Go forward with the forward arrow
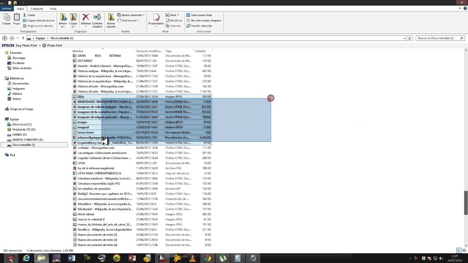Viewport: 468px width, 263px height. pos(12,38)
